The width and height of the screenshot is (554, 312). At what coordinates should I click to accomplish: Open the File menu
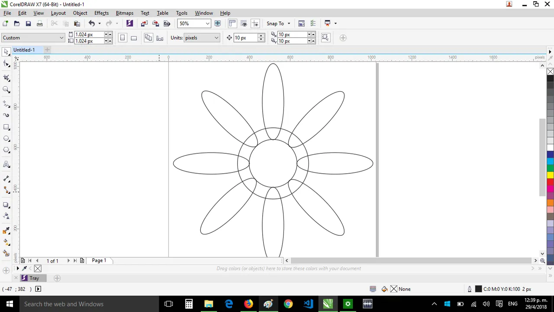[x=7, y=13]
